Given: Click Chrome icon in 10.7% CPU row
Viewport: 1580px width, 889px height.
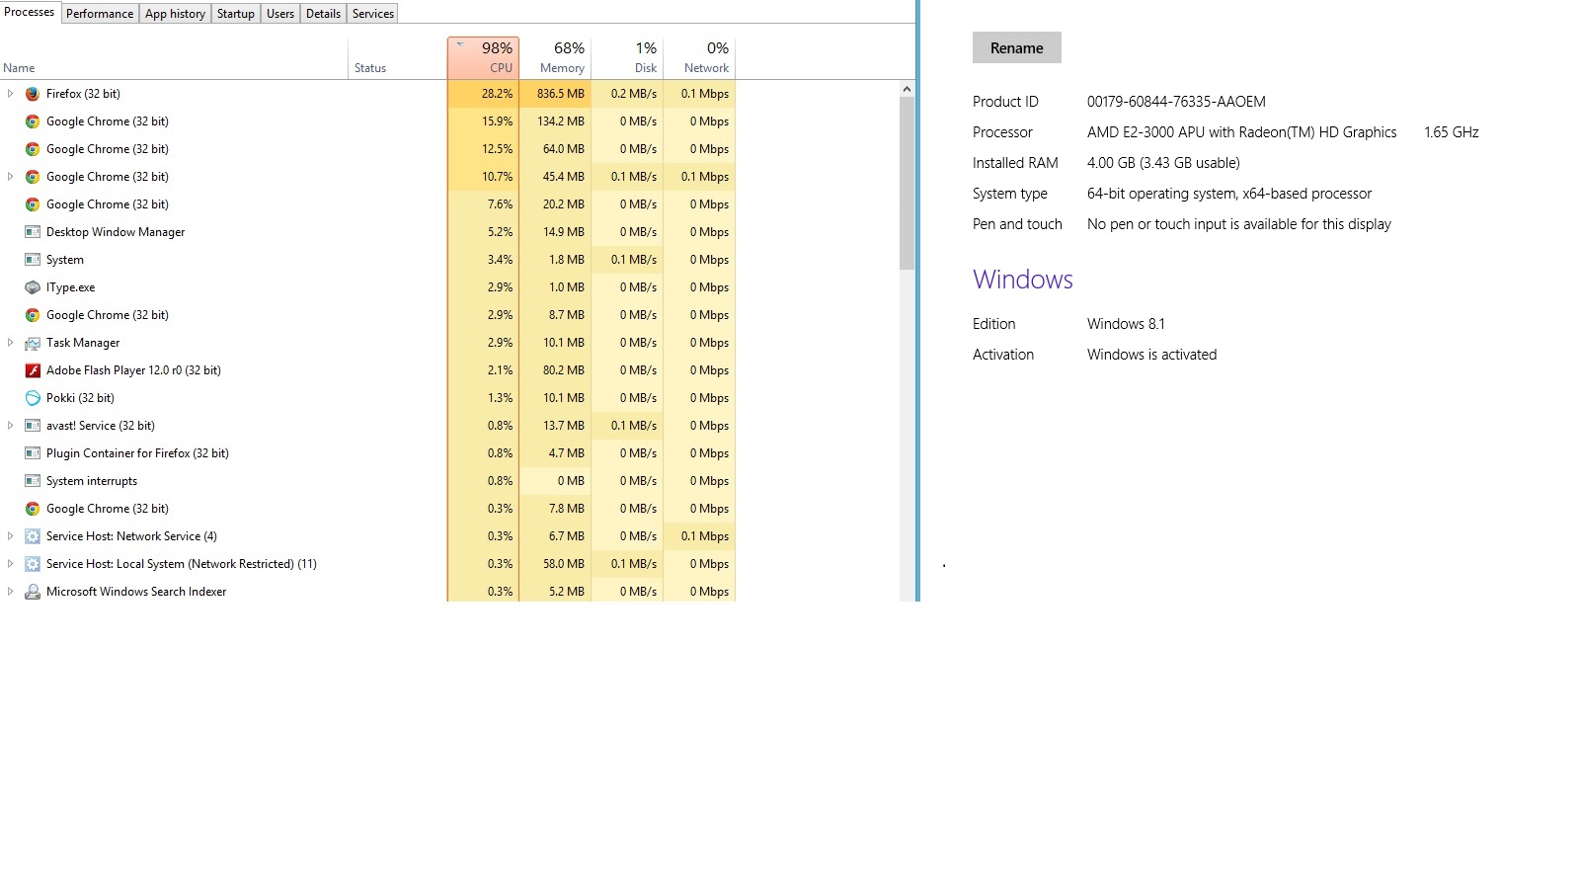Looking at the screenshot, I should click(x=33, y=177).
